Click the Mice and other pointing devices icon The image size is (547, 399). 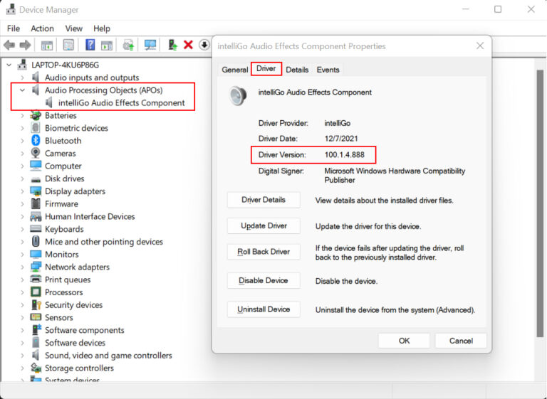(36, 242)
